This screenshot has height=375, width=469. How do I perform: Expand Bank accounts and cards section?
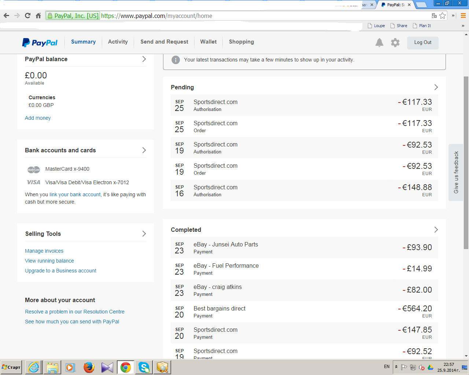[x=144, y=150]
